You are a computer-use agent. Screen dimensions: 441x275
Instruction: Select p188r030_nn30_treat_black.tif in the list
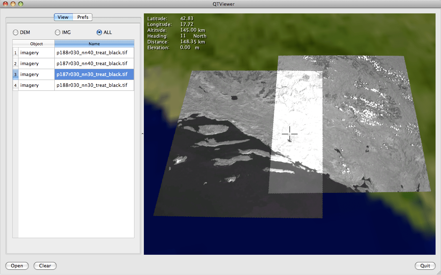pyautogui.click(x=94, y=85)
